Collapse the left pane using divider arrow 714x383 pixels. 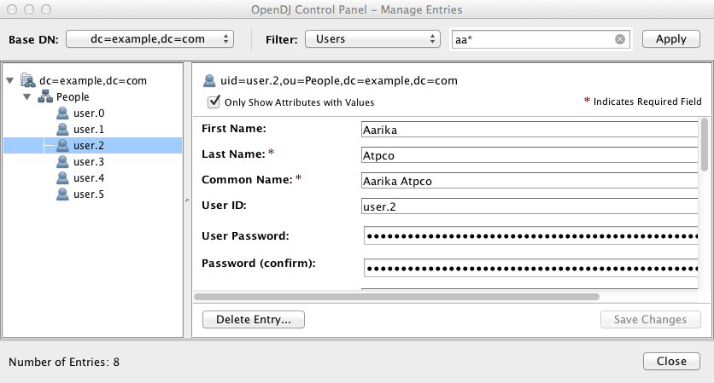point(187,200)
